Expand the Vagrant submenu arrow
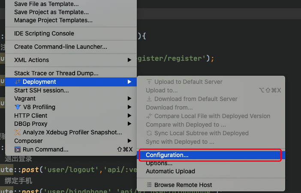 129,98
